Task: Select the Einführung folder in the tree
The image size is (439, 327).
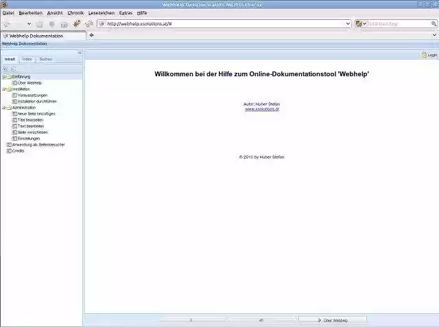Action: pyautogui.click(x=21, y=76)
